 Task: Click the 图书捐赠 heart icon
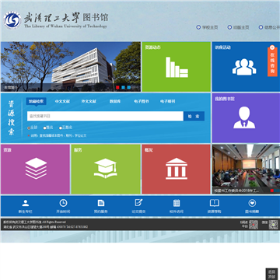pos(252,203)
